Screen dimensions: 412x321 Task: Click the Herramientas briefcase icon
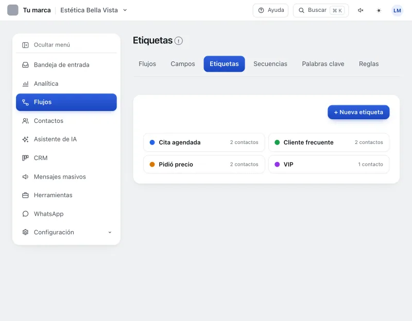pos(25,196)
